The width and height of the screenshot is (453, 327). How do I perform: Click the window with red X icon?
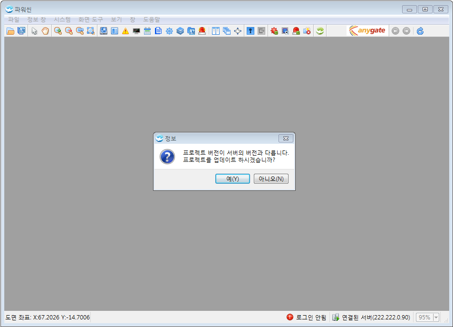307,31
